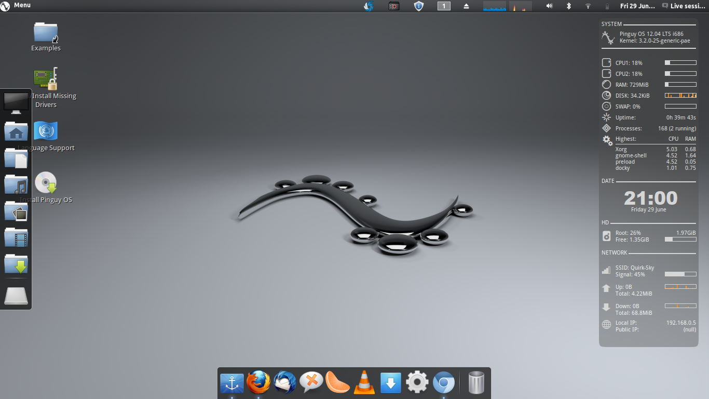The width and height of the screenshot is (709, 399).
Task: Start VLC media player from dock
Action: coord(364,383)
